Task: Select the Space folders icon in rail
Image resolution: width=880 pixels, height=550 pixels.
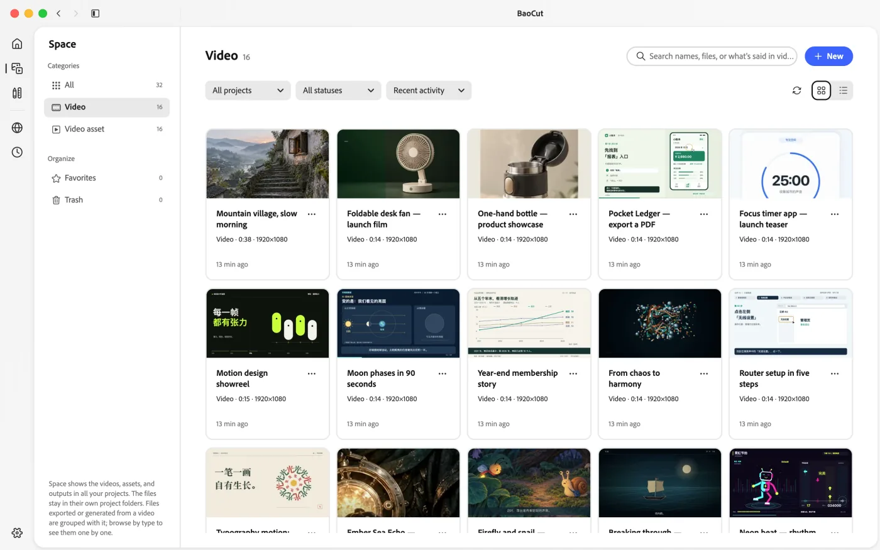Action: [17, 68]
